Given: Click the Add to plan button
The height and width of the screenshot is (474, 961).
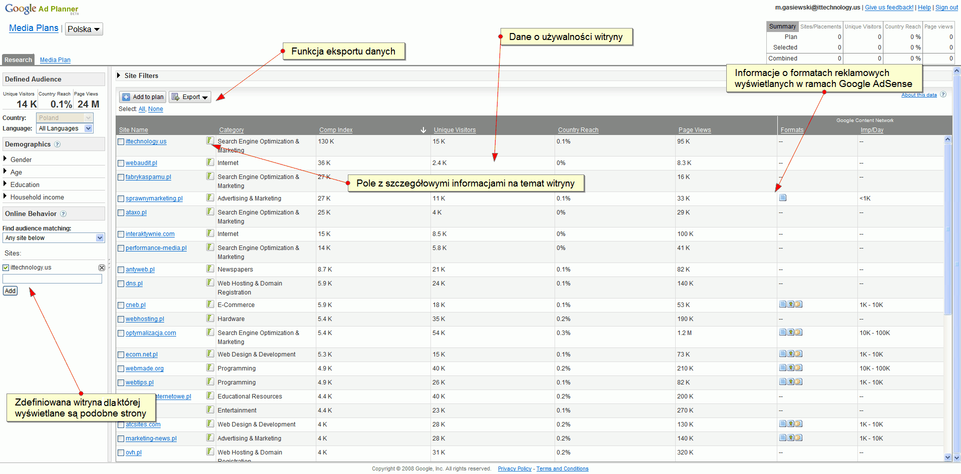Looking at the screenshot, I should (x=143, y=97).
